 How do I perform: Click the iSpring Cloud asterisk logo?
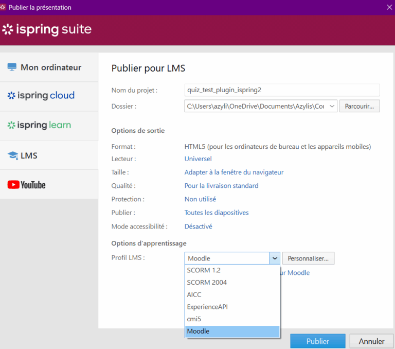pyautogui.click(x=11, y=95)
